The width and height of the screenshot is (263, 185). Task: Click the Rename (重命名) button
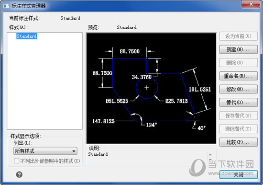(238, 76)
